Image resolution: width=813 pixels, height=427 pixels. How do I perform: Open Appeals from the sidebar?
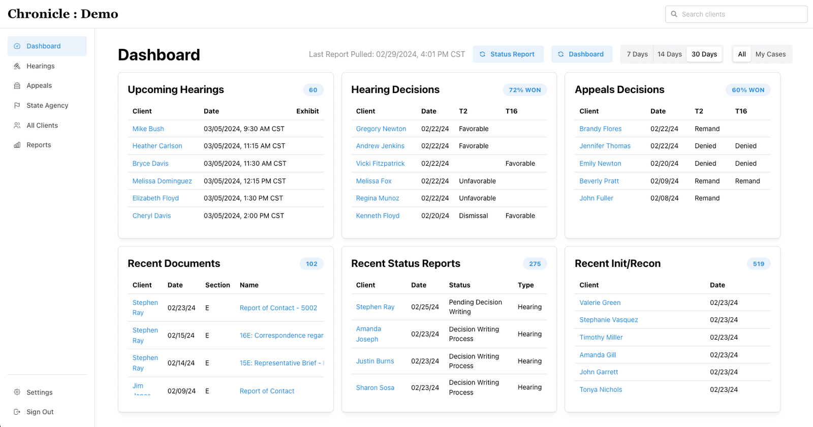pos(47,86)
